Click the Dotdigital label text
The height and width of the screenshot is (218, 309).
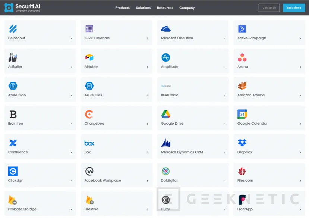click(x=169, y=181)
